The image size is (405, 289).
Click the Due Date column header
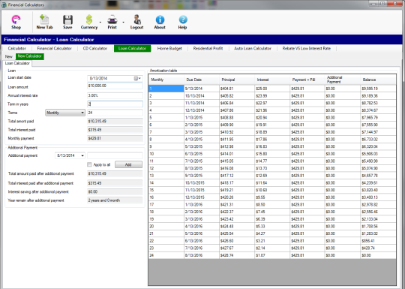(x=202, y=80)
